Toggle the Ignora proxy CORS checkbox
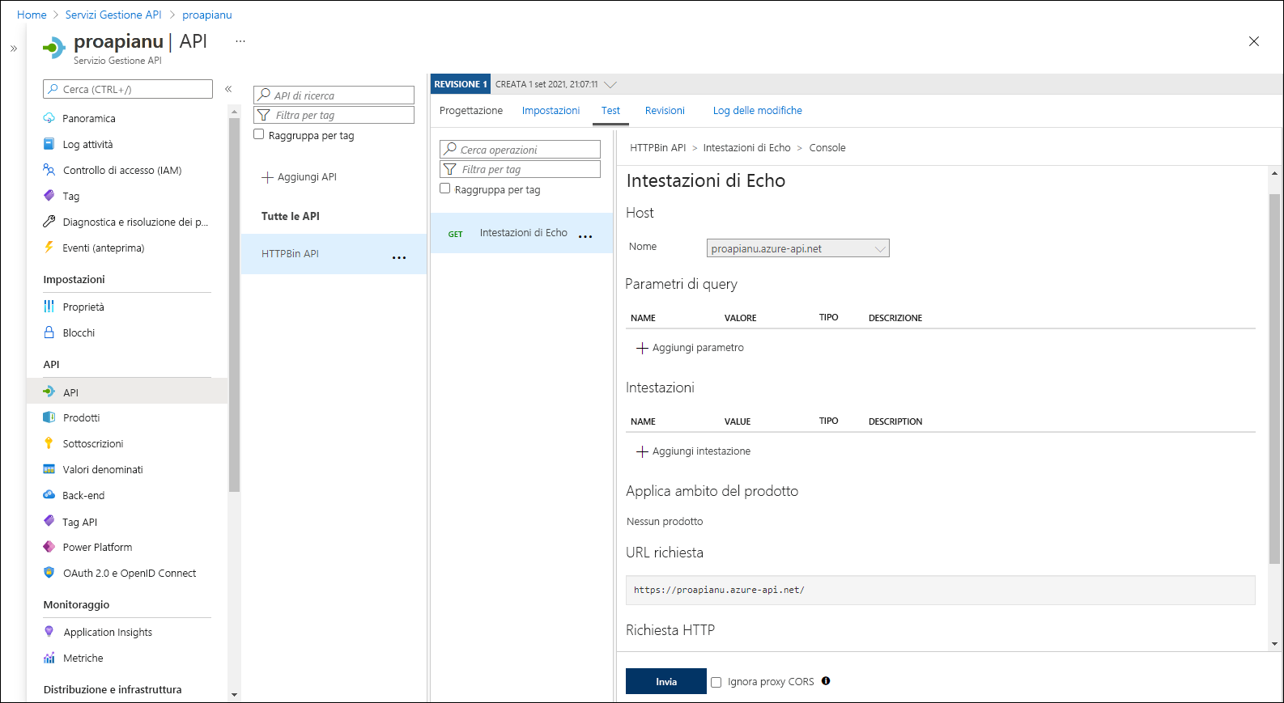 (x=716, y=682)
